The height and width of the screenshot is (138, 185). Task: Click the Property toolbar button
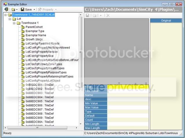tap(46, 10)
